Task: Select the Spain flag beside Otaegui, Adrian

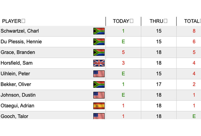Action: pos(99,106)
